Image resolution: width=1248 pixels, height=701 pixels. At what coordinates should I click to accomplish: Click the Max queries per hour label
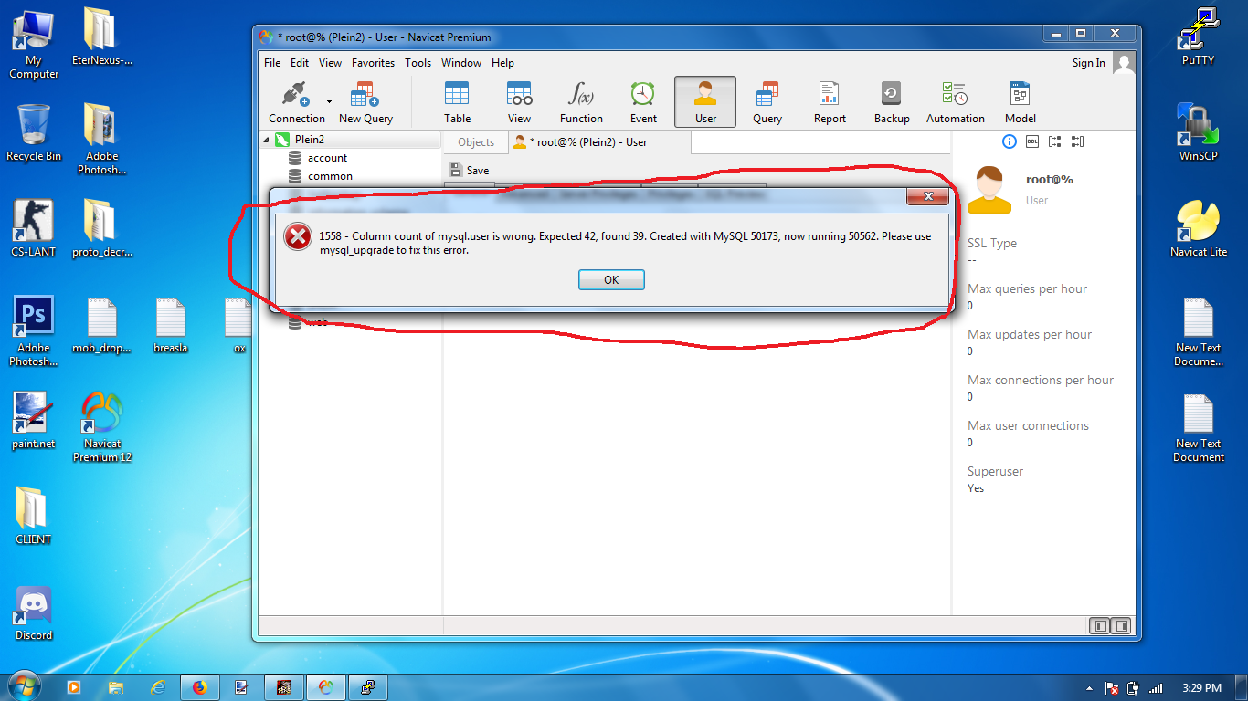(x=1027, y=288)
